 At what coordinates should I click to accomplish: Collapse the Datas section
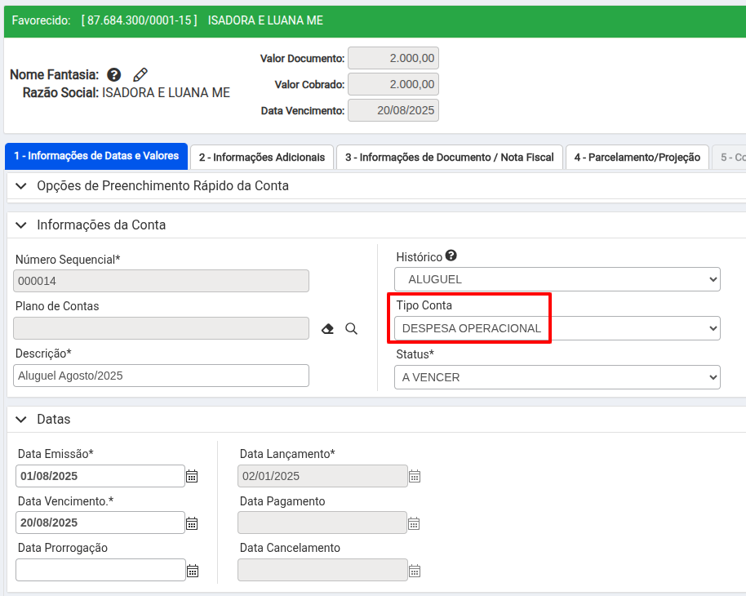tap(21, 419)
